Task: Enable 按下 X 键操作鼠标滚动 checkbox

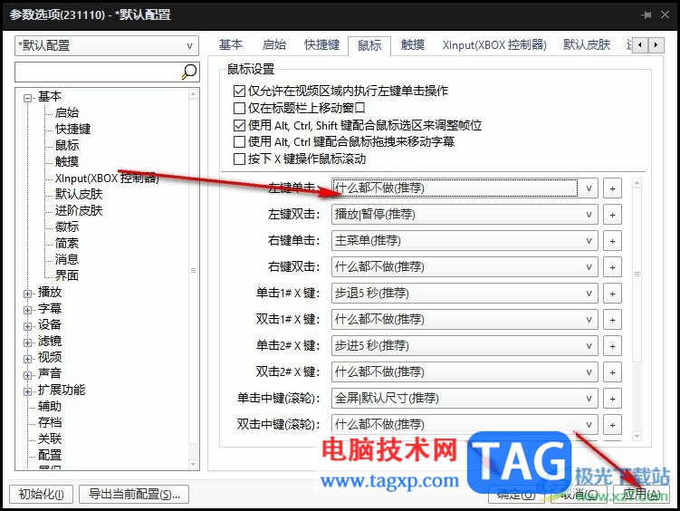Action: point(239,159)
